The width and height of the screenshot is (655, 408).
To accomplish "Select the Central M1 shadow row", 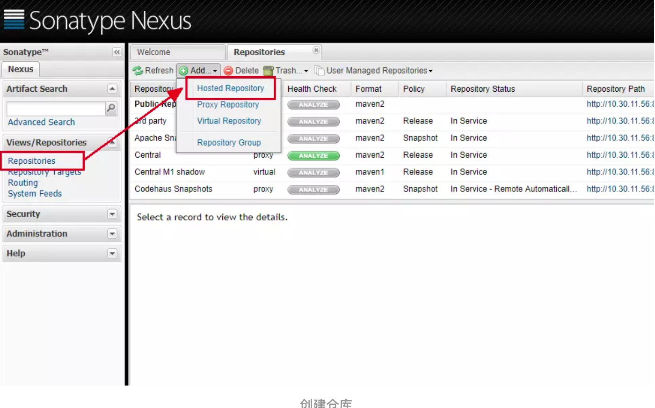I will 392,172.
